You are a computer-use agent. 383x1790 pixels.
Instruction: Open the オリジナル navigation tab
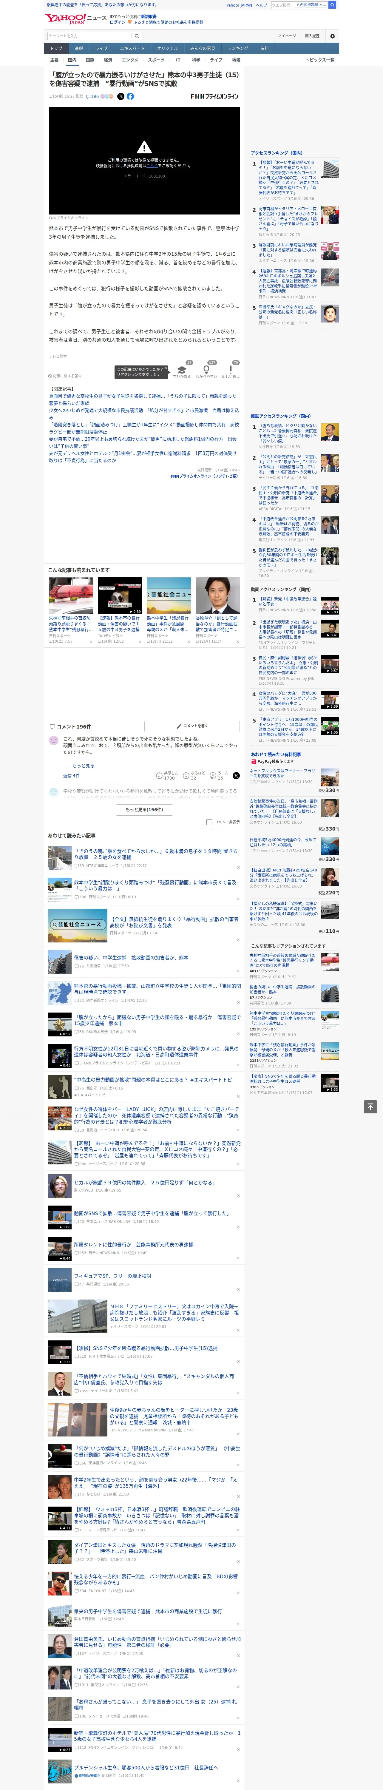tap(168, 49)
